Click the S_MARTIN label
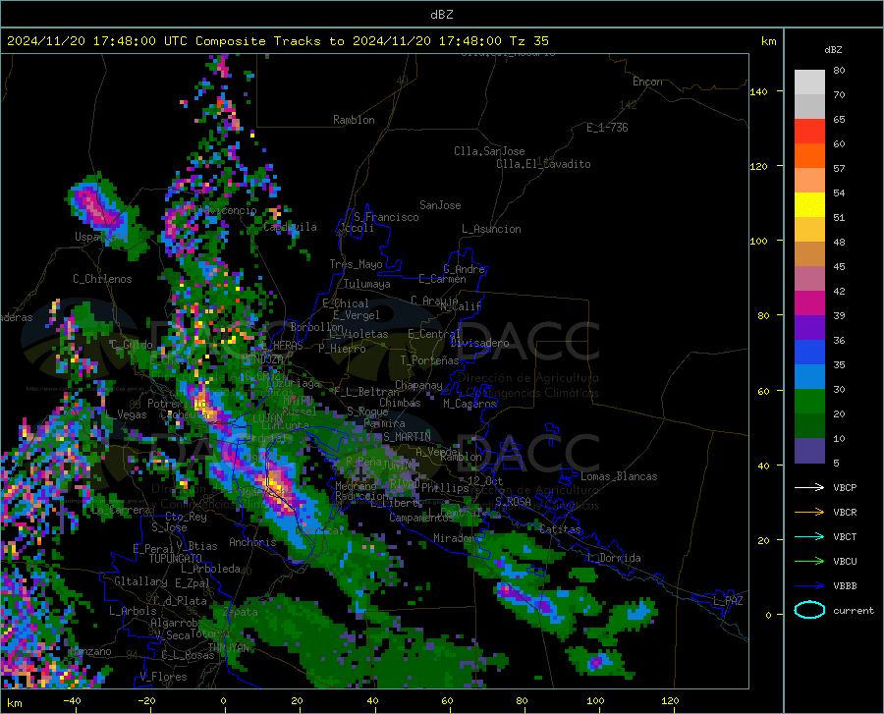This screenshot has height=714, width=884. [x=407, y=437]
